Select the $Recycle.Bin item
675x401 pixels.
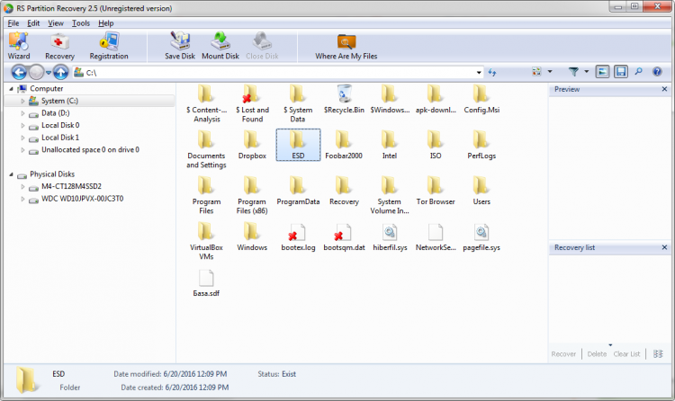click(344, 100)
